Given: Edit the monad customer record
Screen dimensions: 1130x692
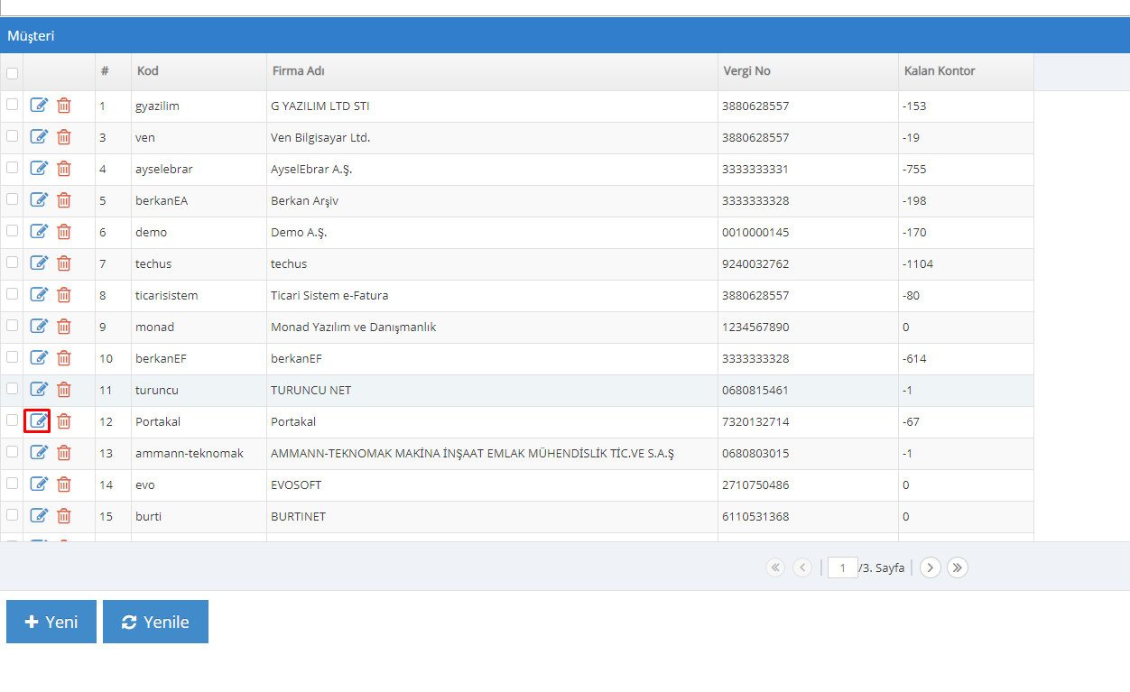Looking at the screenshot, I should pos(38,327).
